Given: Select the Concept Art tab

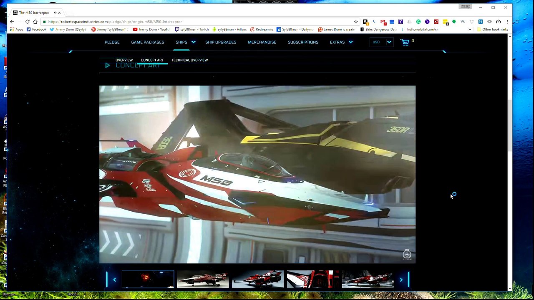Looking at the screenshot, I should click(x=152, y=60).
